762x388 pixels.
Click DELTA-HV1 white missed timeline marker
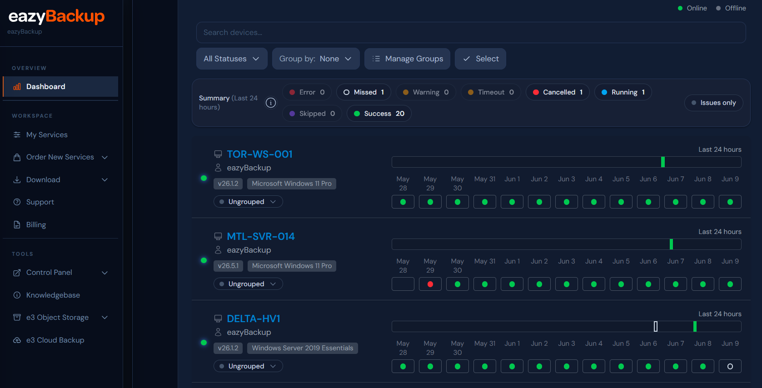coord(656,326)
